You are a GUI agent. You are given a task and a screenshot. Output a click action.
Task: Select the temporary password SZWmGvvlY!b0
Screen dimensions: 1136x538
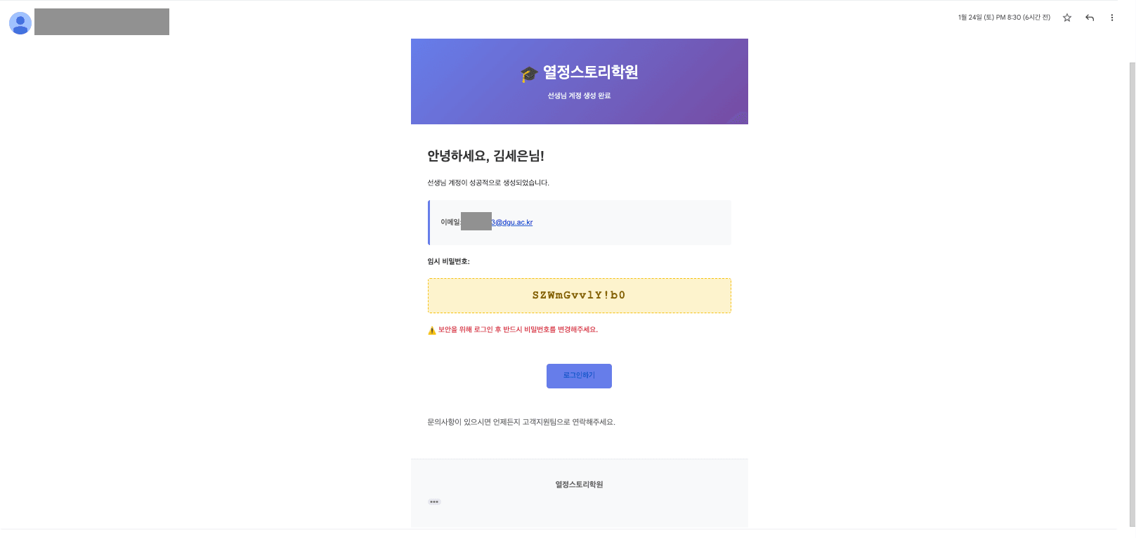579,295
